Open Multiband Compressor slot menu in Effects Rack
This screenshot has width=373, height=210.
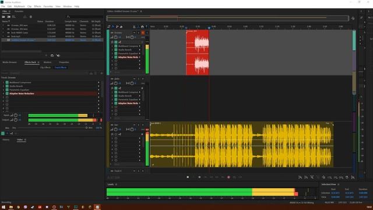pos(98,82)
